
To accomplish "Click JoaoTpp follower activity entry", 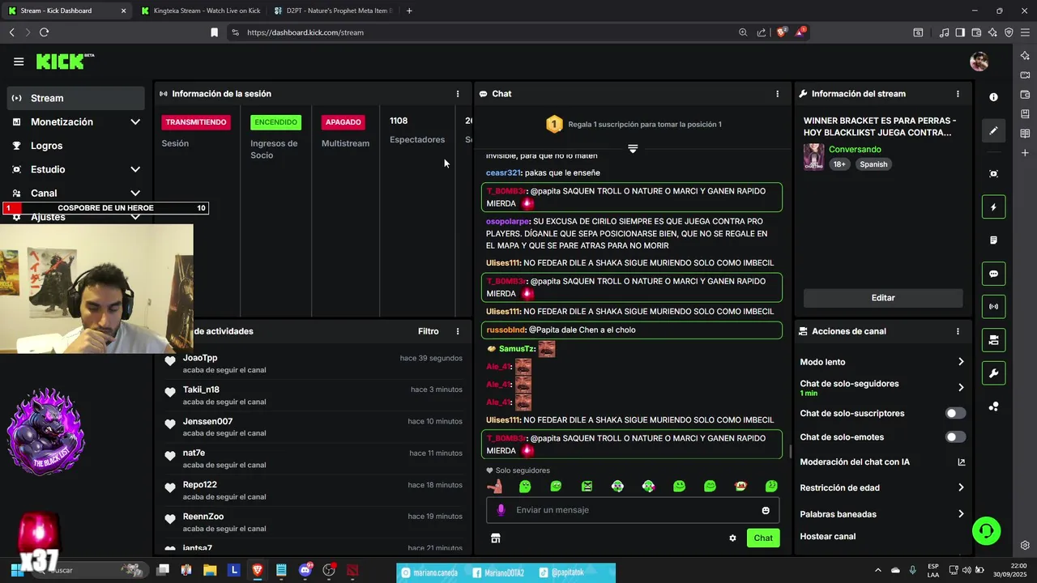I will pyautogui.click(x=313, y=364).
